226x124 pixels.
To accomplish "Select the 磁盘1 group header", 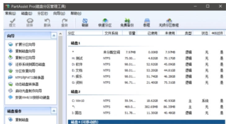I will point(75,43).
